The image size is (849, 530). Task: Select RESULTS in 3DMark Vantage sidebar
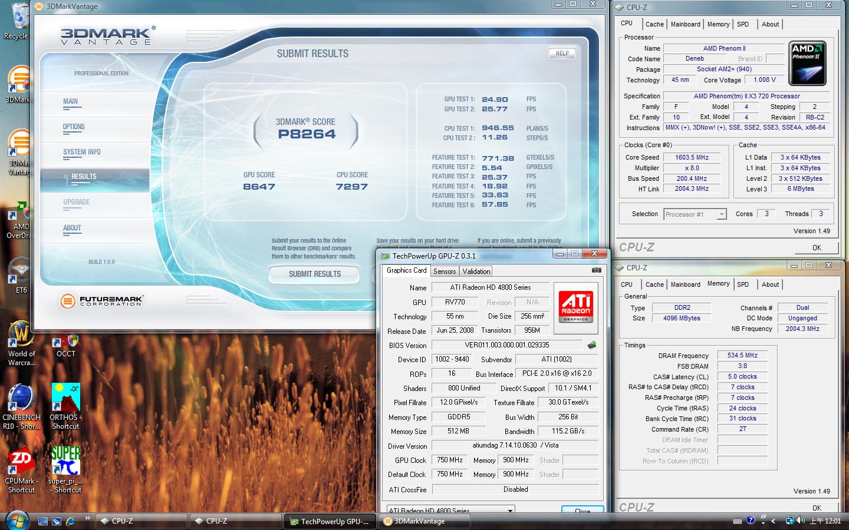point(94,179)
